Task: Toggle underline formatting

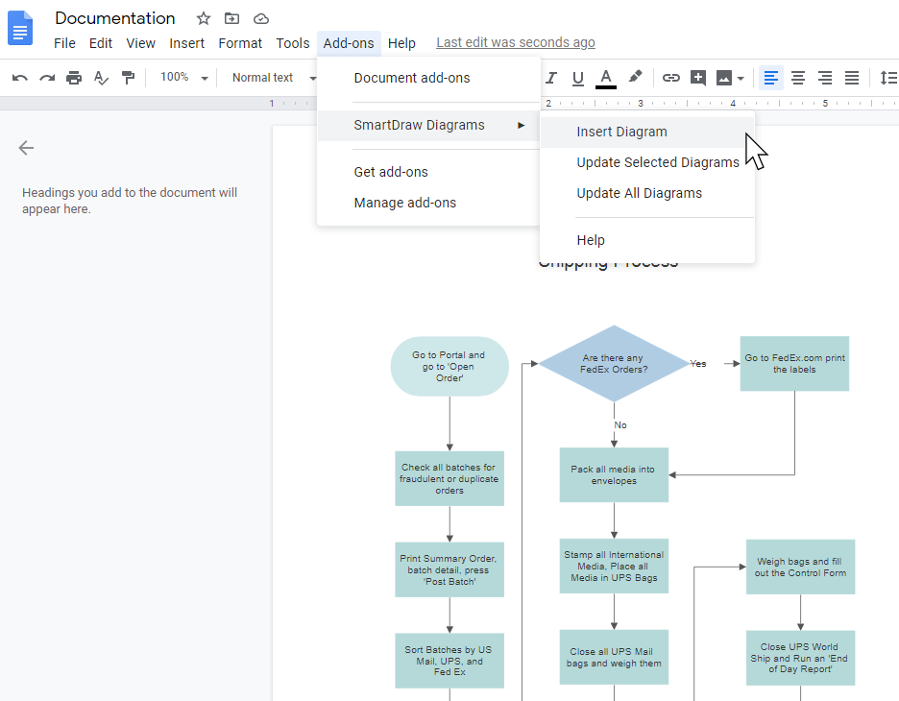Action: [x=578, y=78]
